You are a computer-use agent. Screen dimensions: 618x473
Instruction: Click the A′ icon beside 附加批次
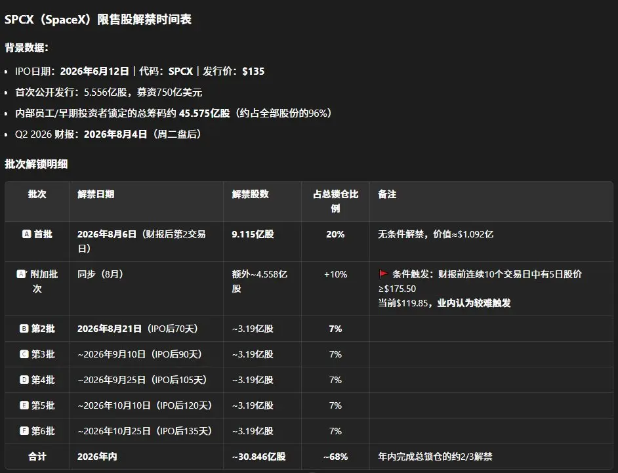(x=22, y=274)
